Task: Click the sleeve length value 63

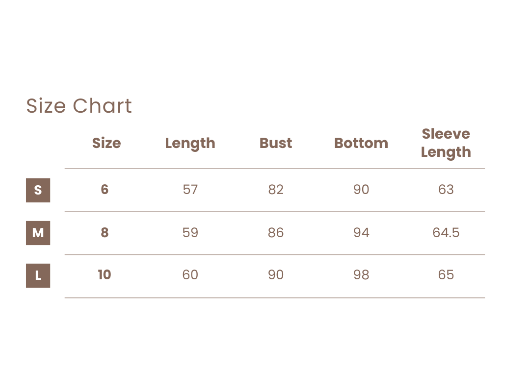Action: 446,190
